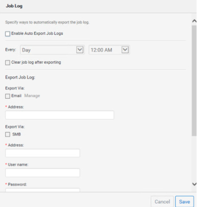This screenshot has height=207, width=197.
Task: Click the SMB Address input field
Action: coord(42,153)
